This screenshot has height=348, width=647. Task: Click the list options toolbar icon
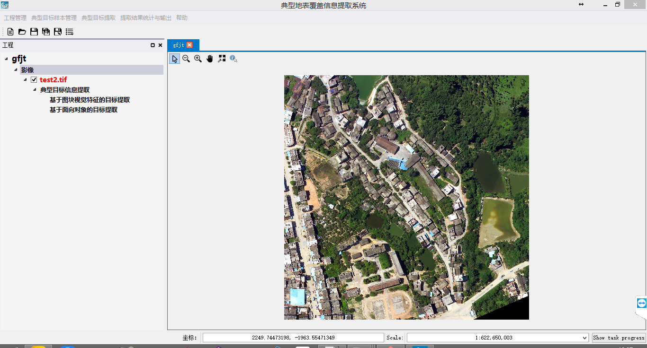tap(70, 32)
